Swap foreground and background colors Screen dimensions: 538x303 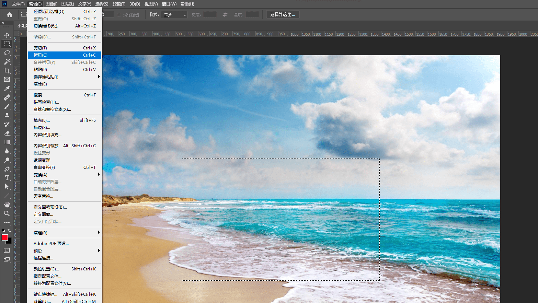(10, 231)
